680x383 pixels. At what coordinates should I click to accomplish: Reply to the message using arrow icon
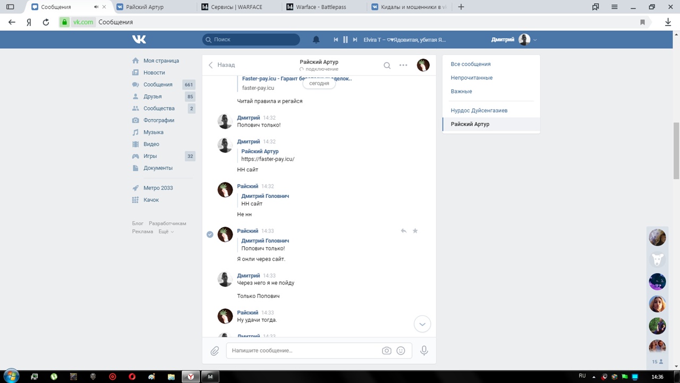pos(404,231)
